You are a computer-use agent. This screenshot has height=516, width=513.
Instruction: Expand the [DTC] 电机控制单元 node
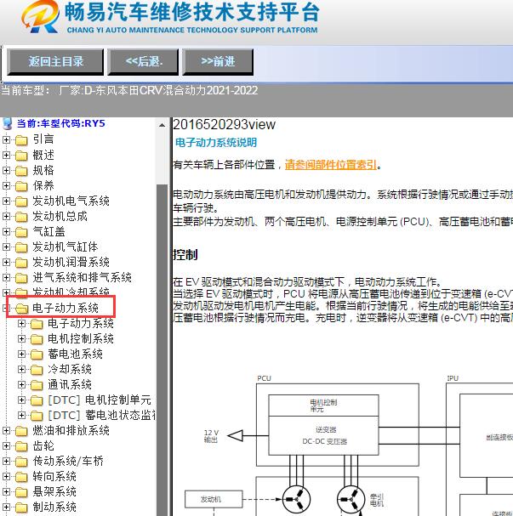click(21, 400)
